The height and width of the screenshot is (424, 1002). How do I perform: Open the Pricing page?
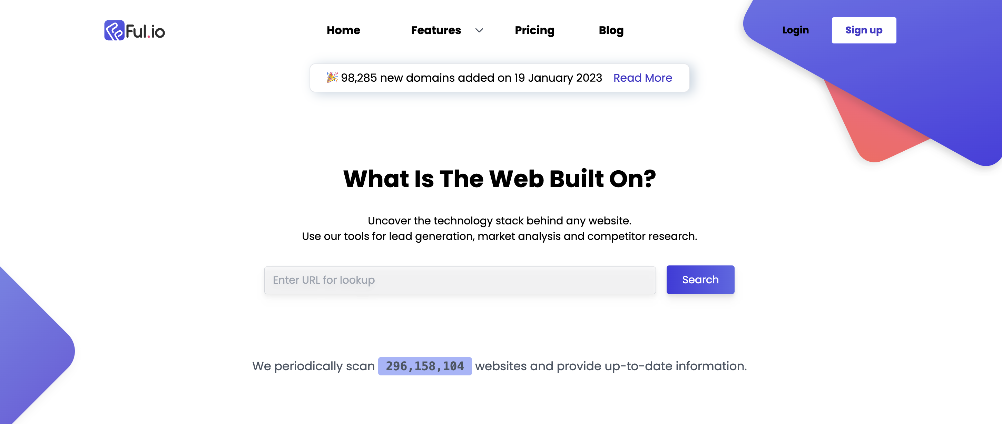point(534,30)
